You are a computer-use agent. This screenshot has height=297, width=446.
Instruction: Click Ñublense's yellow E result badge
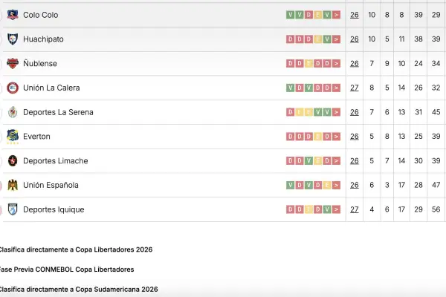[x=308, y=63]
